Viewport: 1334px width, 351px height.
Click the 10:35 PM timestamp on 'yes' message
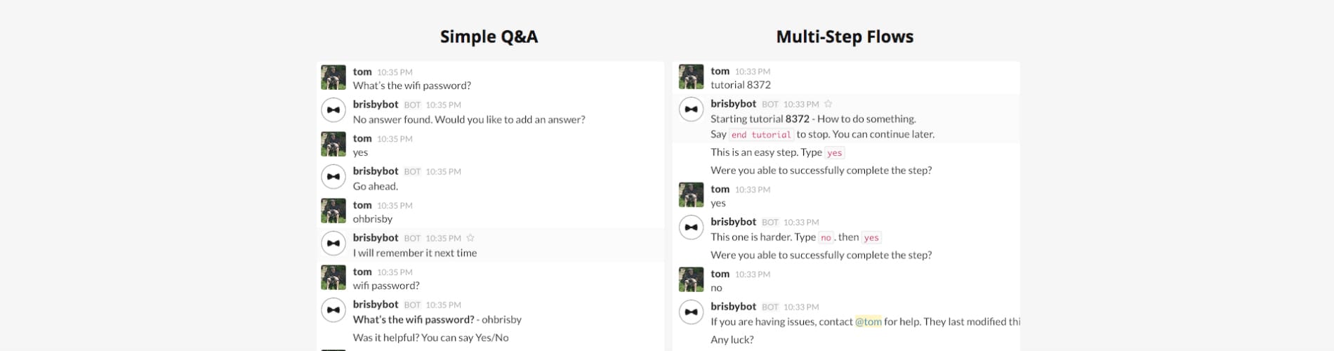pos(395,139)
